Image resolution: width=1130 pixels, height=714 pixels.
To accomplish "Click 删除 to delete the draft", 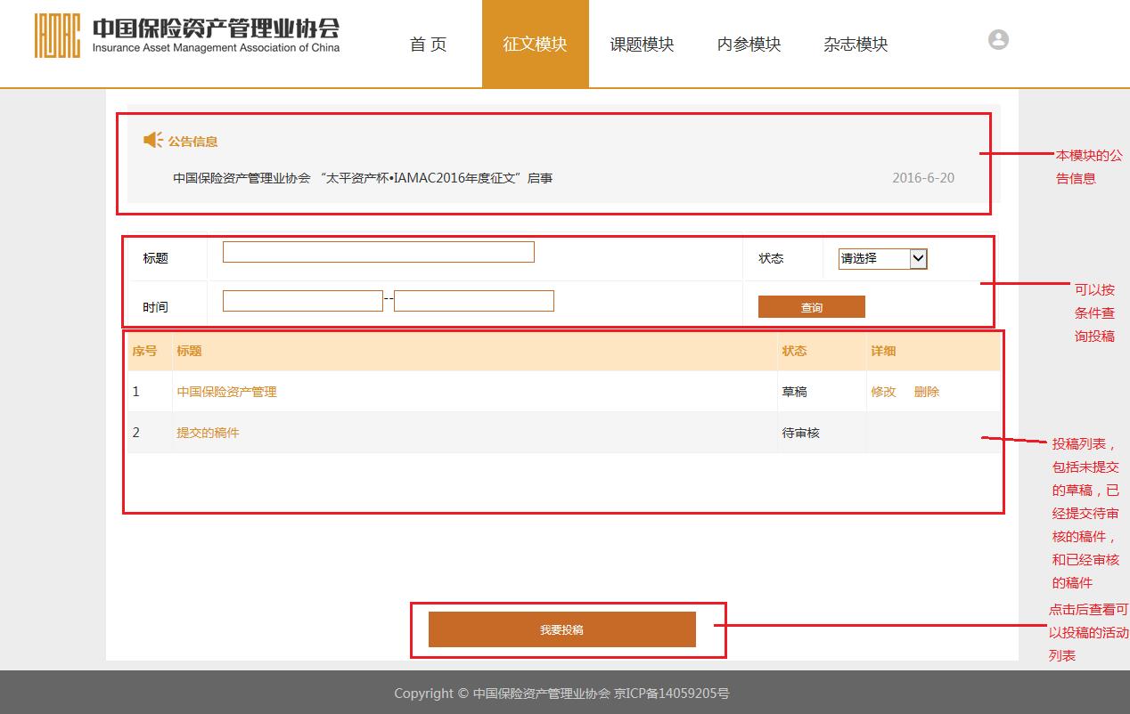I will pos(926,392).
